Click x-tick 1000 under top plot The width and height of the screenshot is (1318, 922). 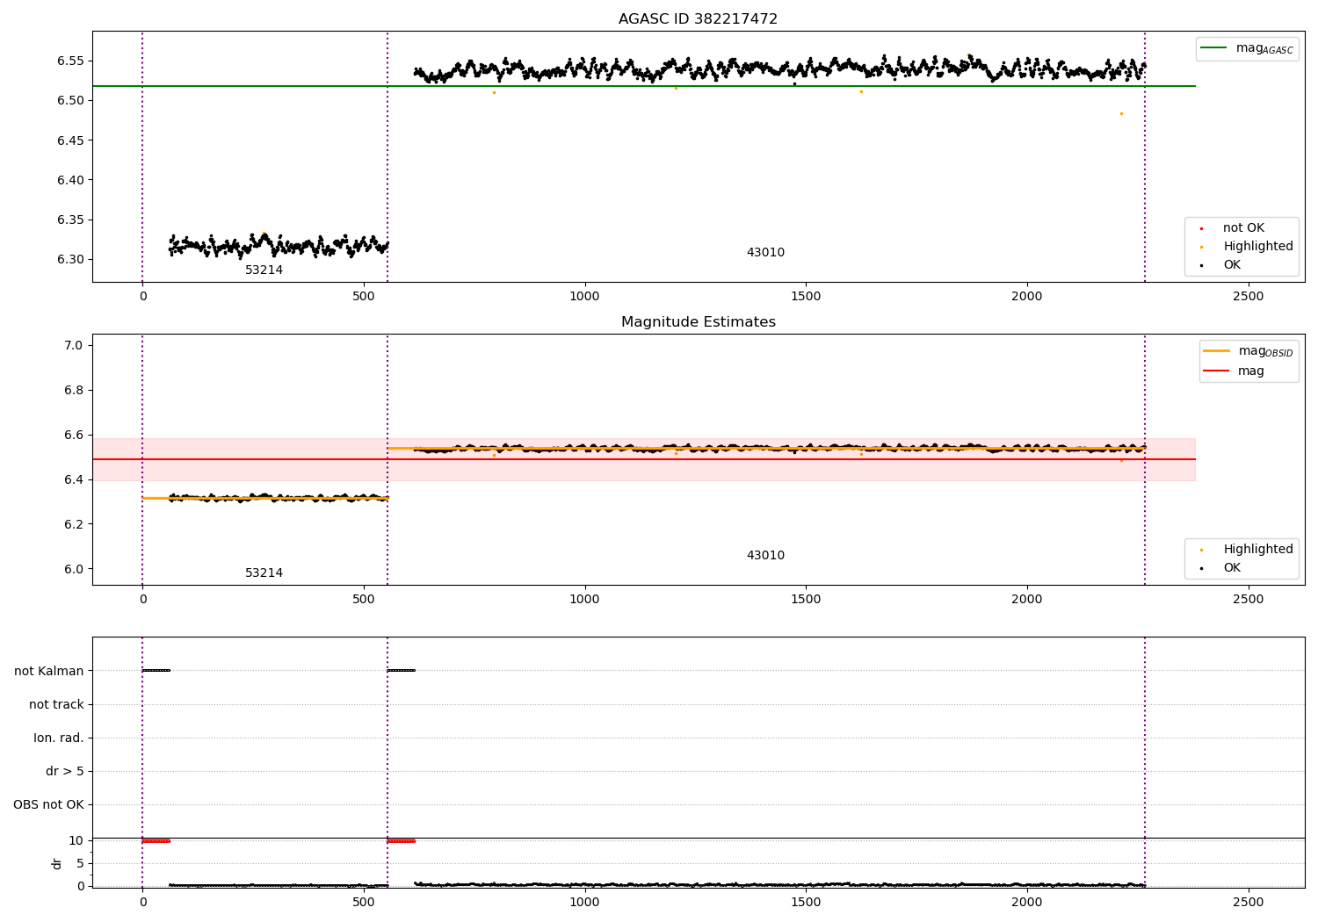click(x=584, y=296)
